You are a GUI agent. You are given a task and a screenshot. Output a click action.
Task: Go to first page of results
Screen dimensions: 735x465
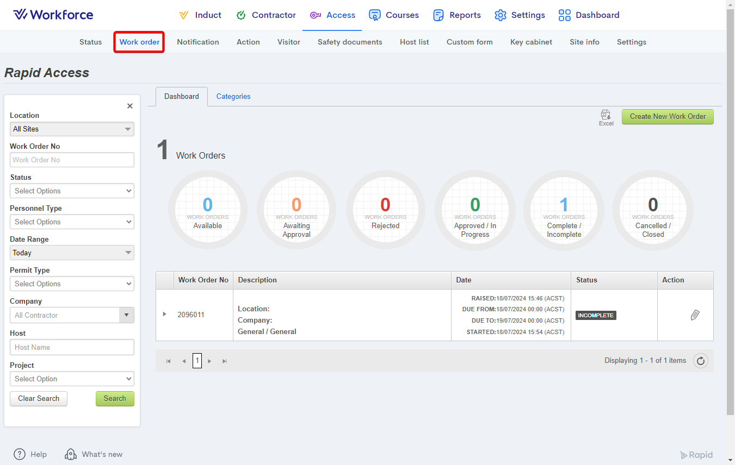click(169, 361)
